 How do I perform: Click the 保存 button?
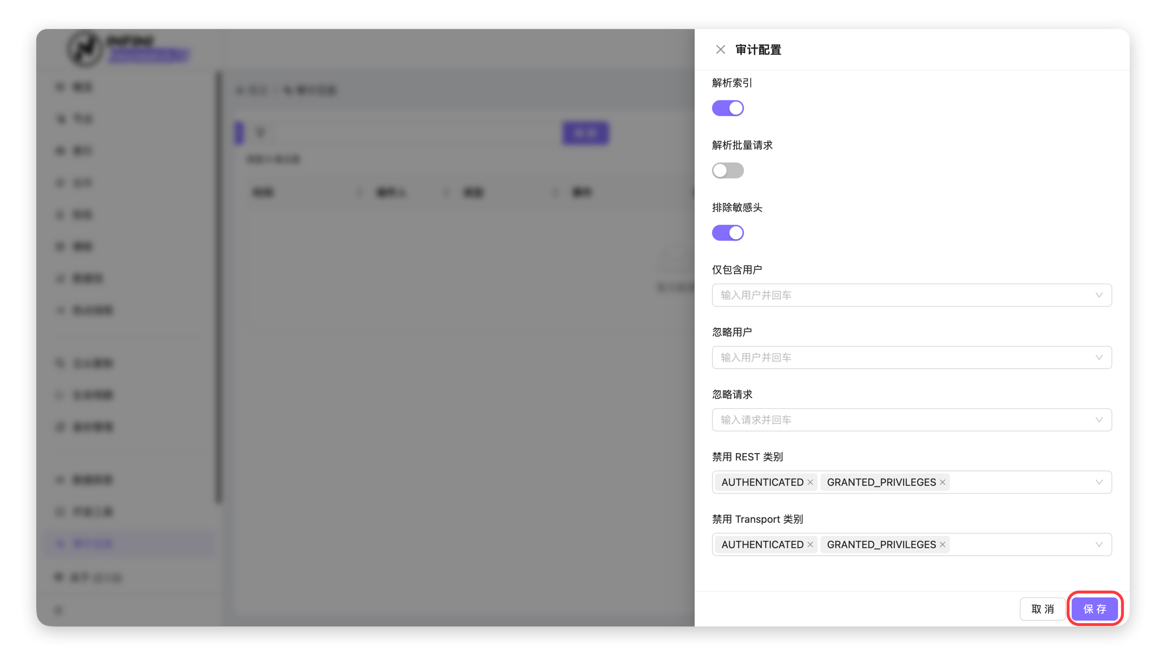1095,609
